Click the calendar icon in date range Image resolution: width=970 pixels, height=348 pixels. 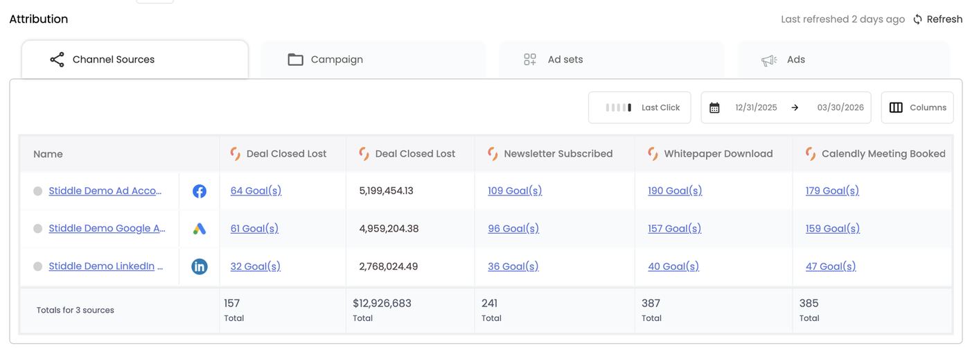[x=714, y=107]
